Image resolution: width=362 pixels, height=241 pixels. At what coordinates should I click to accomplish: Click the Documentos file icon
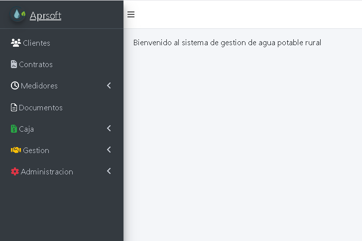14,107
